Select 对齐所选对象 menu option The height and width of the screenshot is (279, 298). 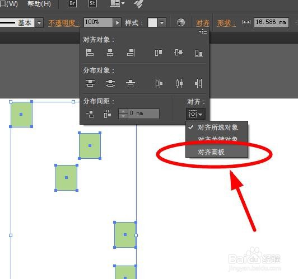coord(217,127)
